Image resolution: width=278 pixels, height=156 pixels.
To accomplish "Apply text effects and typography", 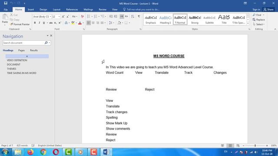I will 66,23.
